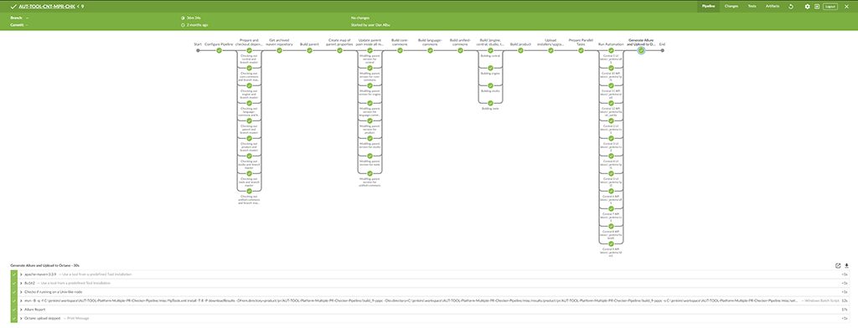Select the Build product stage node
The width and height of the screenshot is (858, 328).
(520, 50)
